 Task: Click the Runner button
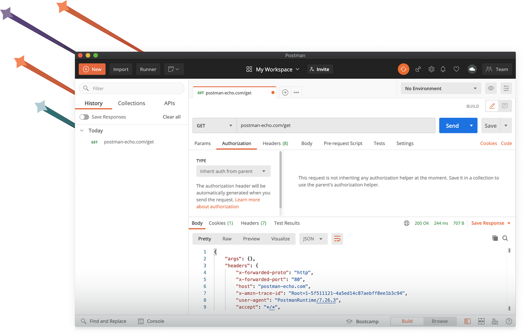coord(148,69)
